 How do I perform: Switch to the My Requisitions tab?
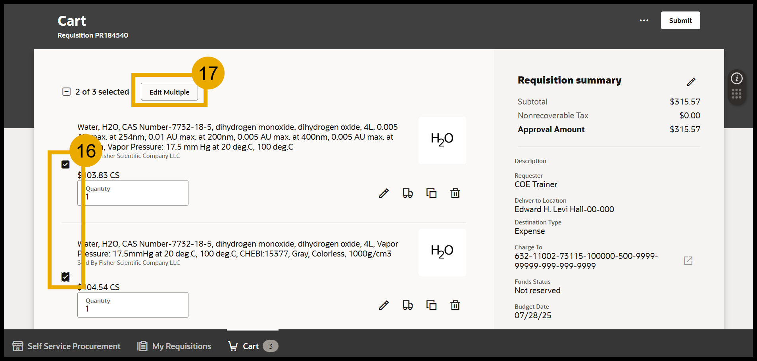pos(173,346)
